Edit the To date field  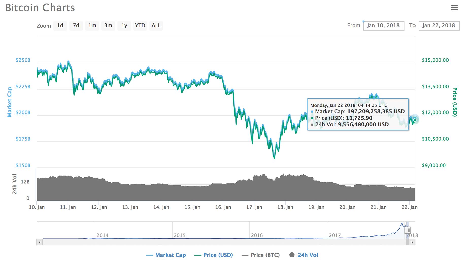tap(439, 26)
